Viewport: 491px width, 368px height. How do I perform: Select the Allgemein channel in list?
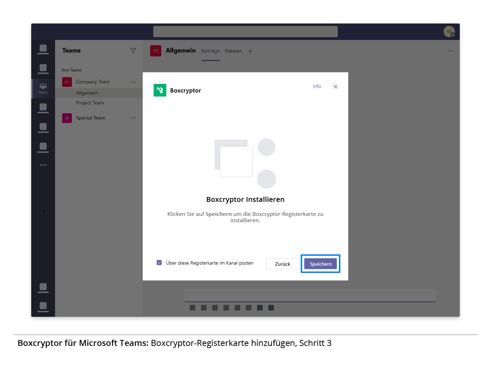tap(99, 93)
